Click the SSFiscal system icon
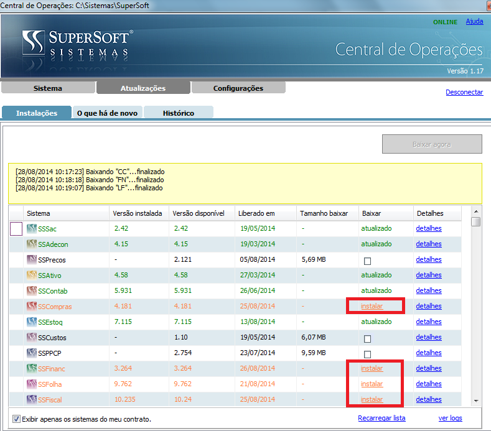The width and height of the screenshot is (491, 431). pos(32,399)
